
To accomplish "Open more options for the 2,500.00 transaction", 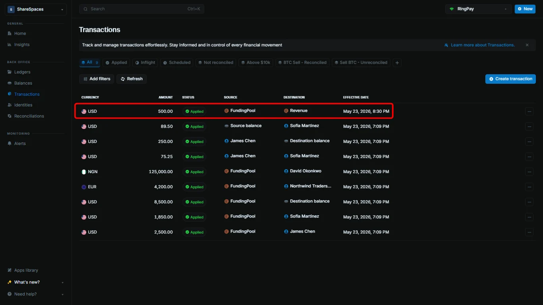I will (529, 232).
